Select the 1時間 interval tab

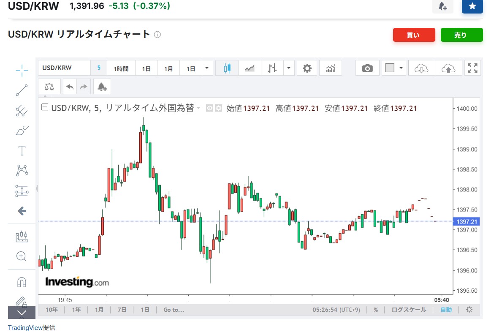(121, 68)
